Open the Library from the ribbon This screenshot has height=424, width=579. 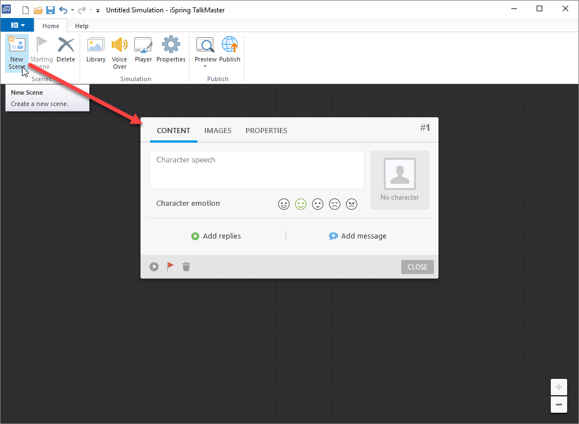tap(96, 46)
